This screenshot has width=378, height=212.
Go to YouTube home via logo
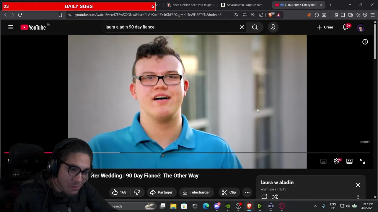[x=33, y=27]
